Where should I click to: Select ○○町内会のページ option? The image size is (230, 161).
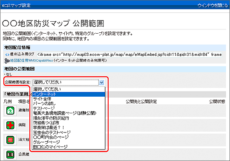coord(69,137)
